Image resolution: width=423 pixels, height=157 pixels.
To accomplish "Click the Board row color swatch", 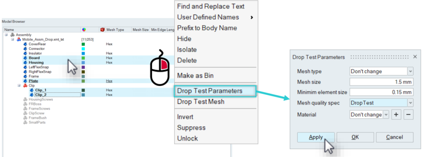I will [x=83, y=58].
